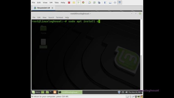This screenshot has width=174, height=98.
Task: Open the update manager shield icon
Action: pos(119,92)
